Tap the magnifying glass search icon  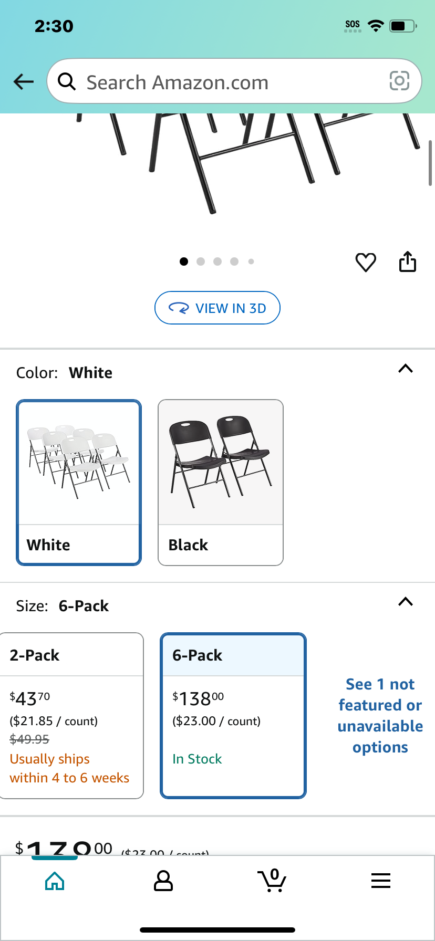(x=67, y=81)
